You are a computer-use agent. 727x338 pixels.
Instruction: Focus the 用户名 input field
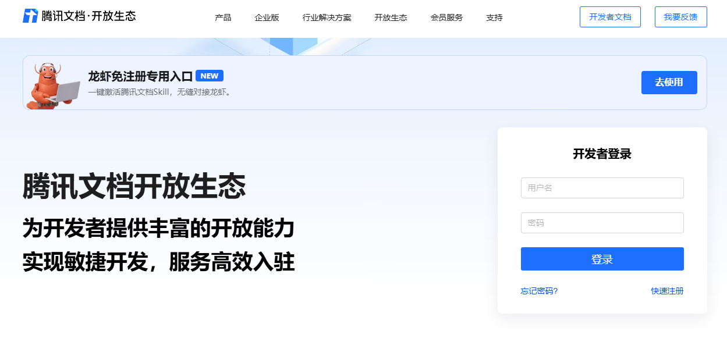(602, 188)
